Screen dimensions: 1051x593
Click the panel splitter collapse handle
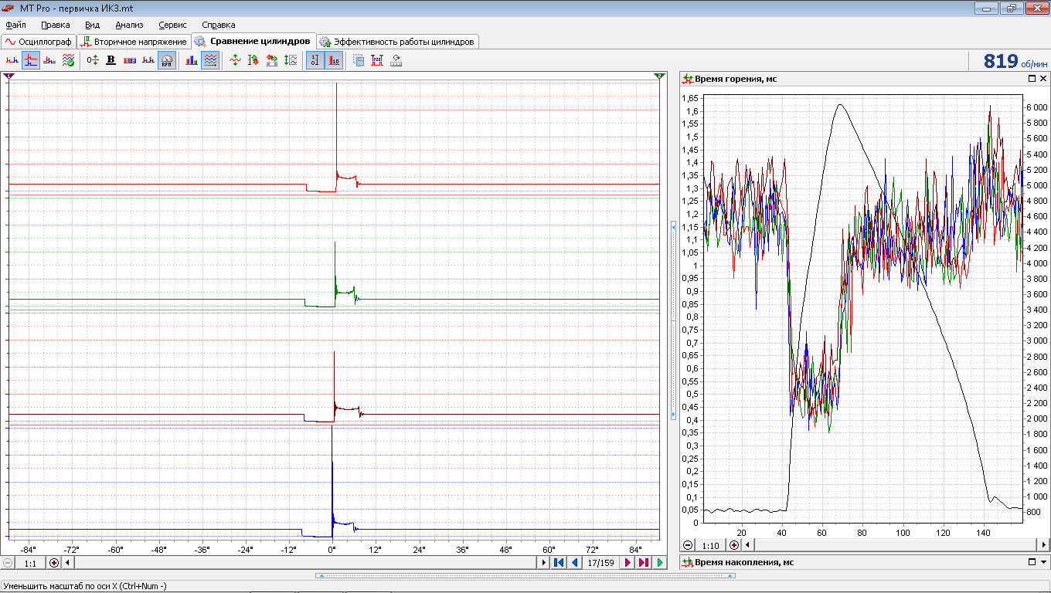pos(673,320)
